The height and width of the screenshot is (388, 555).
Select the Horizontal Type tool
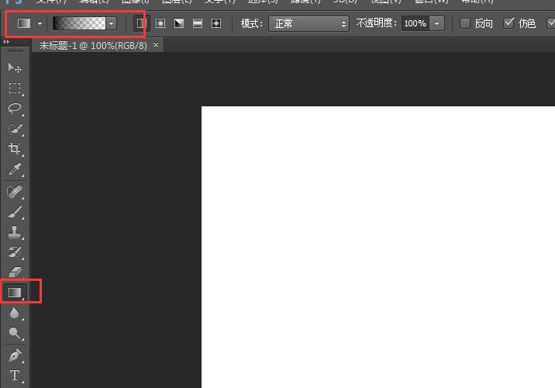15,376
